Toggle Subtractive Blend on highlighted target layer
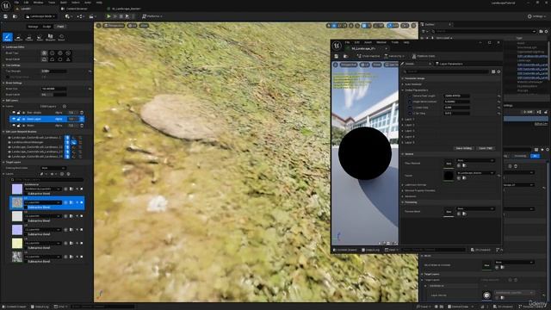Screen dimensions: 551x310 tap(26, 208)
